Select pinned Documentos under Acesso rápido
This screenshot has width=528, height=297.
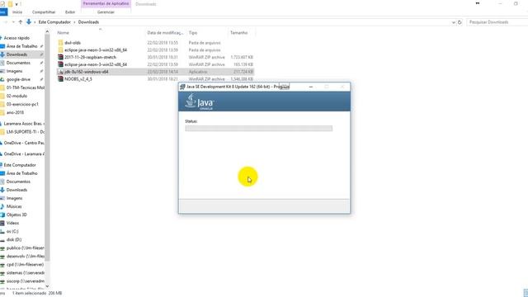18,63
